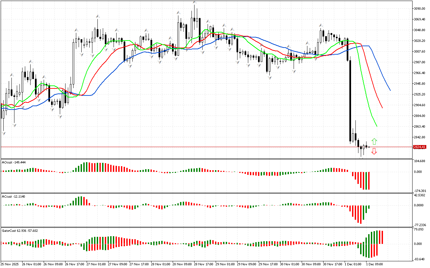Select the down fractal arrow under the far-left lowest candle
430x268 pixels.
pyautogui.click(x=4, y=133)
